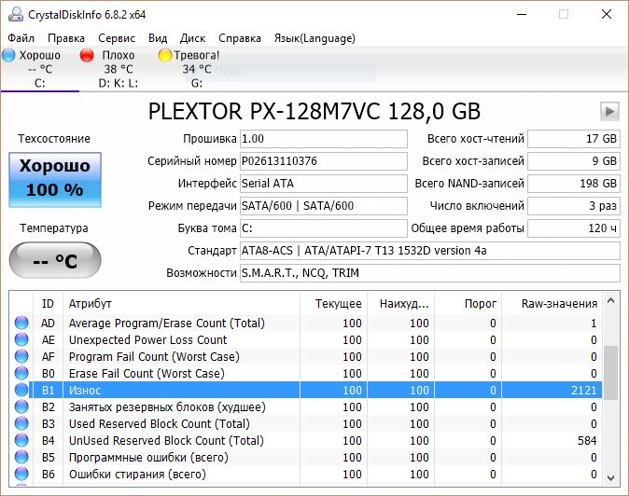Click the Raw-значения column header
Viewport: 629px width, 496px height.
(552, 303)
